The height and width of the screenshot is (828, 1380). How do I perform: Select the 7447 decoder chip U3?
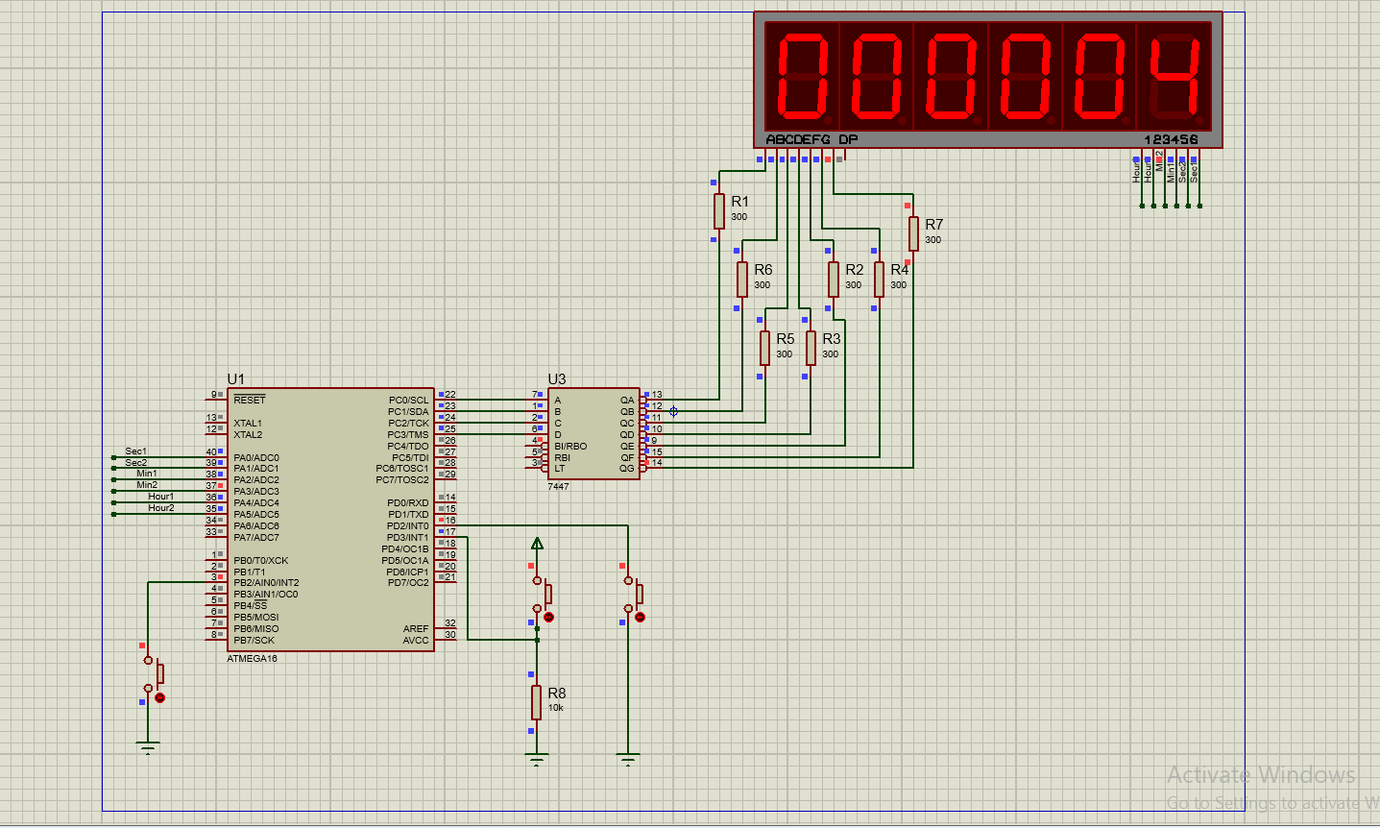593,434
